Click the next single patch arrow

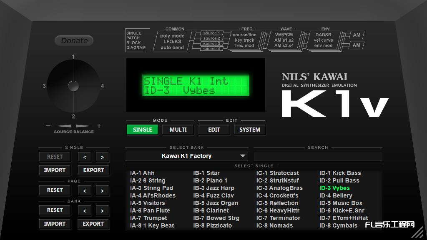(102, 157)
